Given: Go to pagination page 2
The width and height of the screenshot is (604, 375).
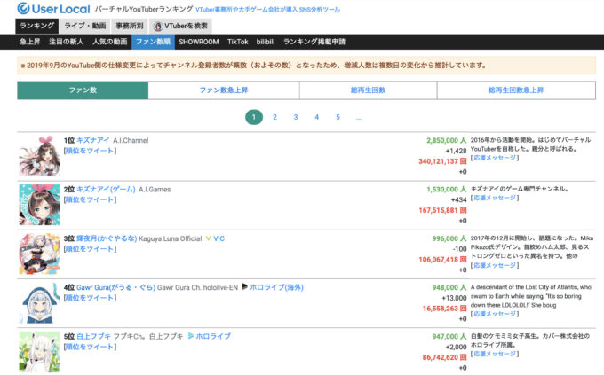Looking at the screenshot, I should point(274,117).
